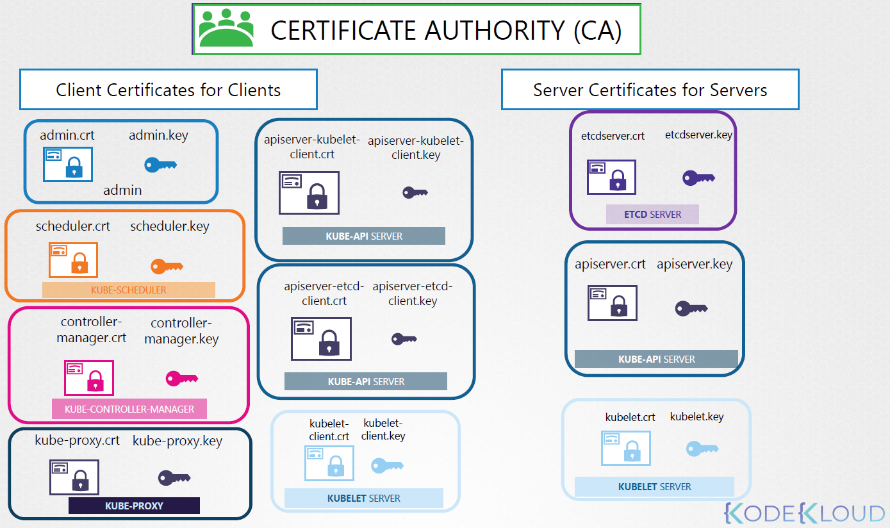Click the apiserver.key text label

pos(695,265)
